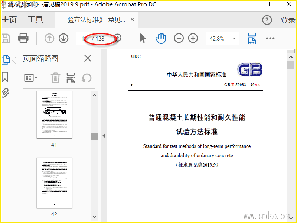Print the document with printer icon
Image resolution: width=297 pixels, height=223 pixels.
click(23, 38)
